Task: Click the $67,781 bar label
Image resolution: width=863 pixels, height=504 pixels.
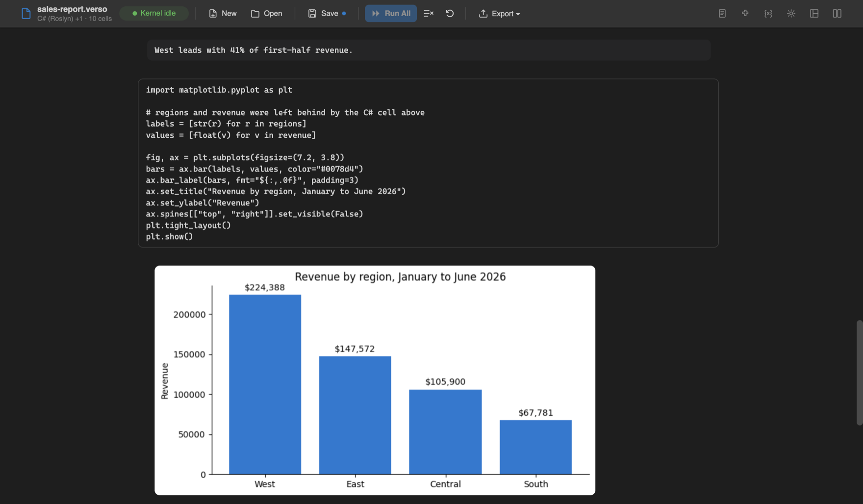Action: click(535, 412)
